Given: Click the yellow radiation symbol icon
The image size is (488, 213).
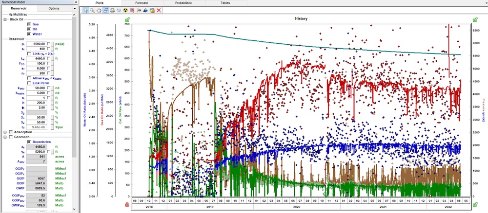Looking at the screenshot, I should point(125,10).
